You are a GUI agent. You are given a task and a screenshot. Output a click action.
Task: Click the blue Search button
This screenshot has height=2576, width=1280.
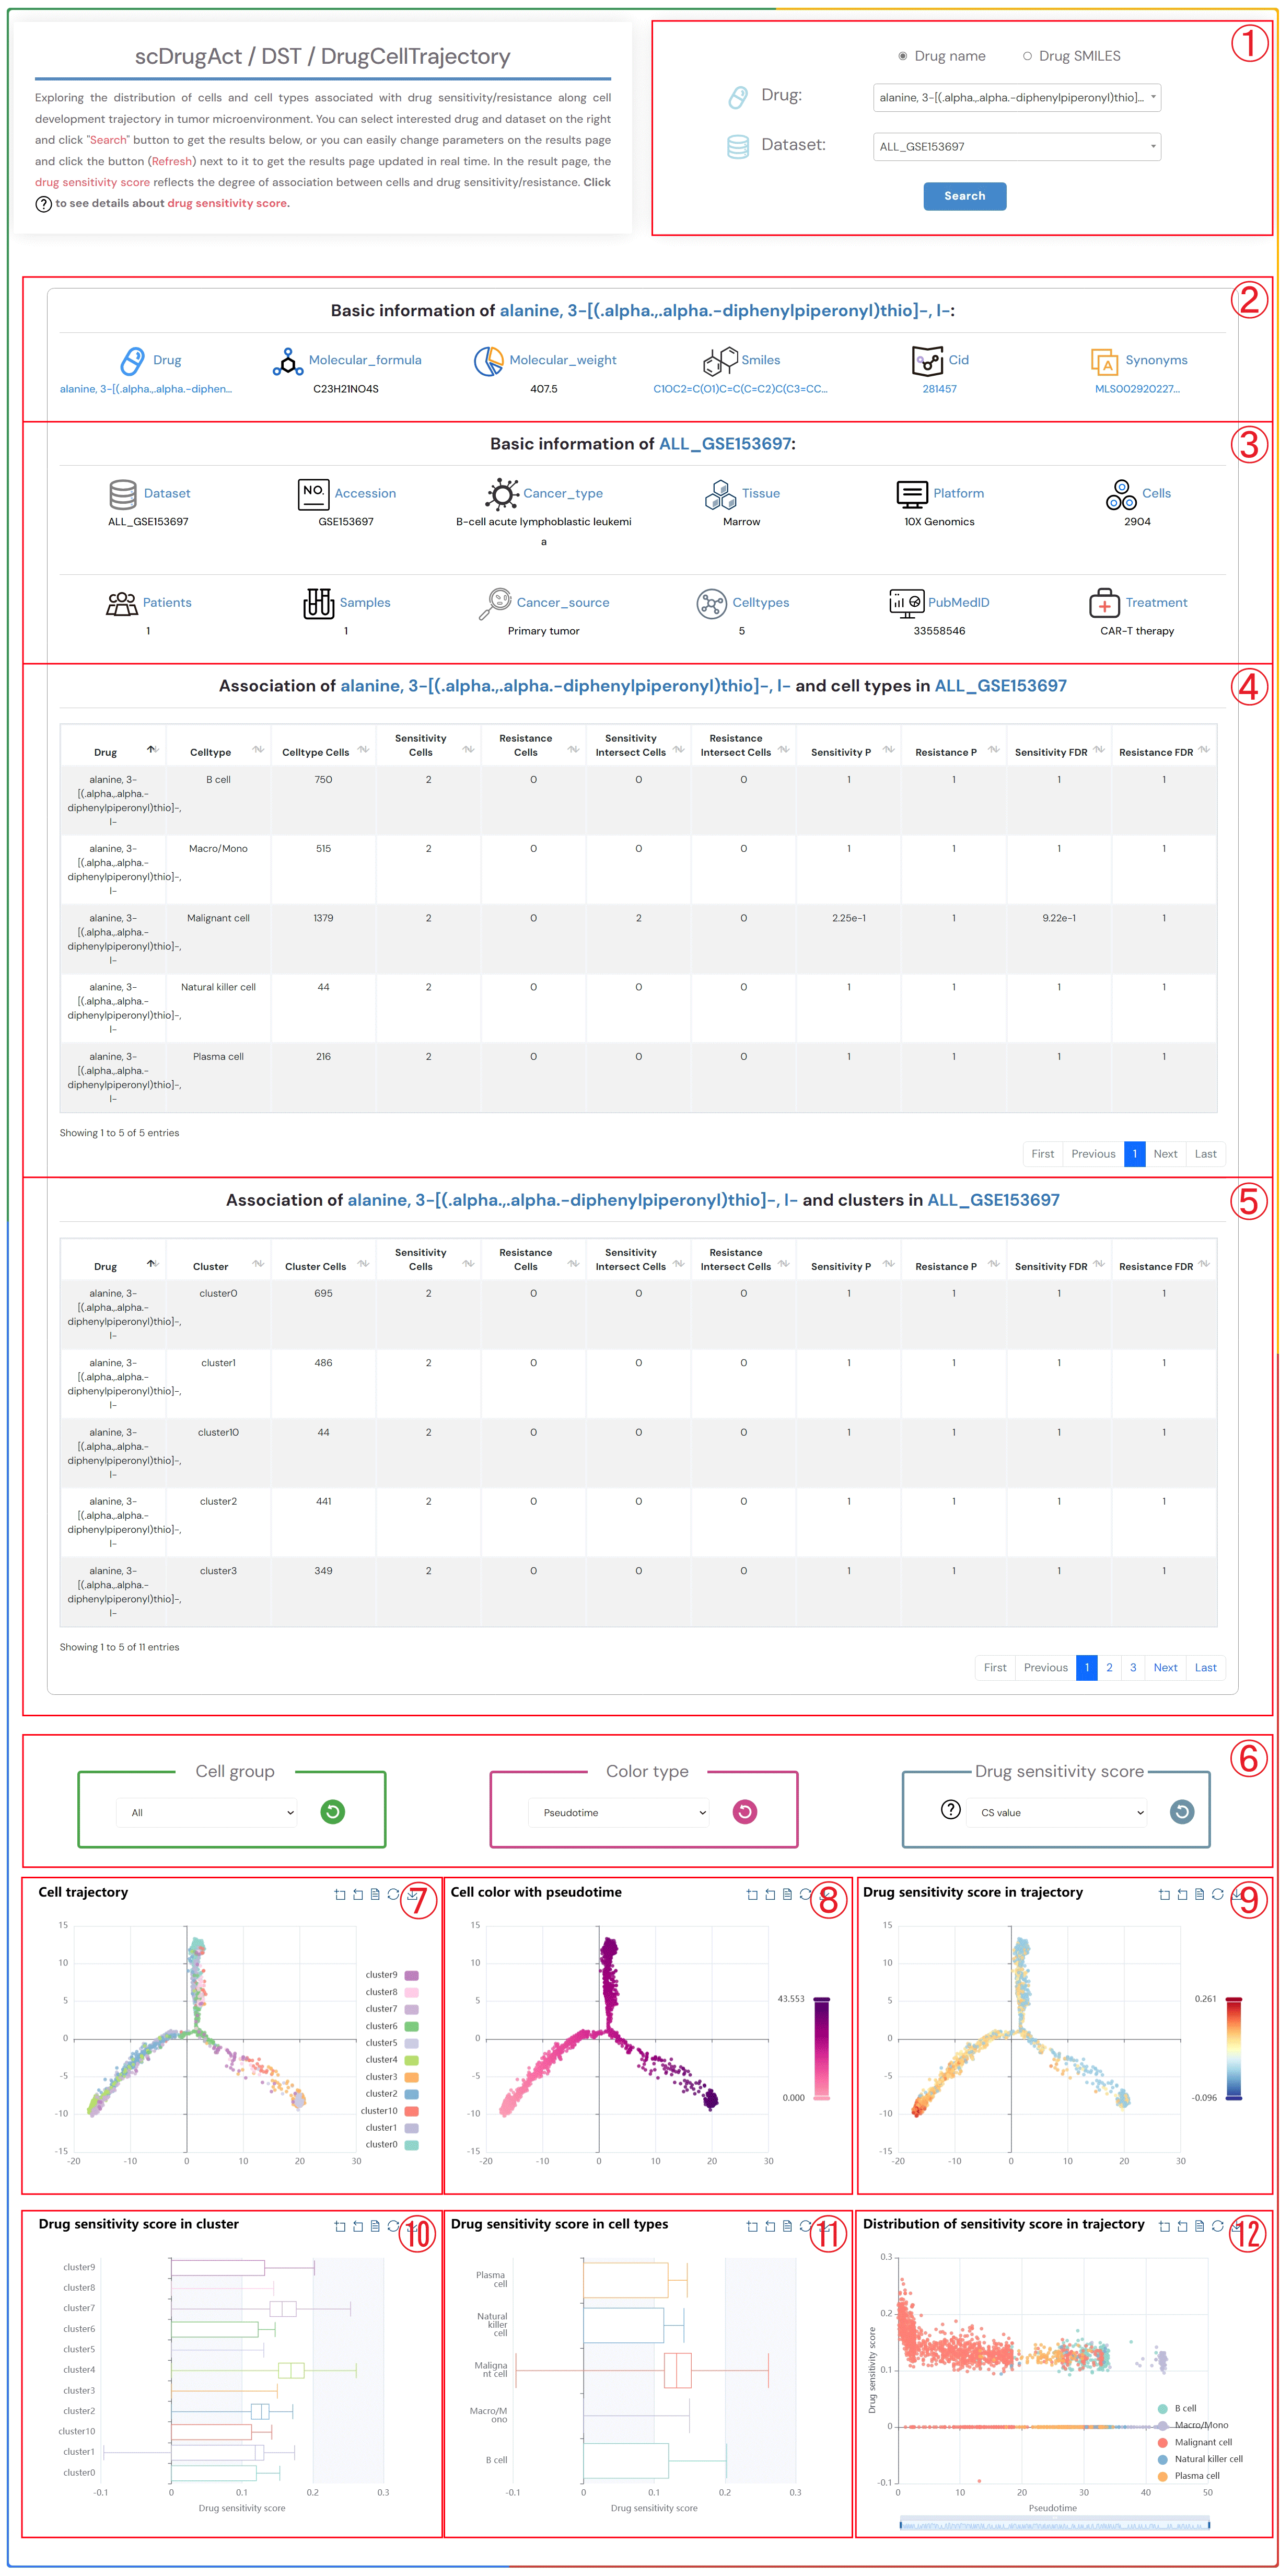pyautogui.click(x=964, y=196)
